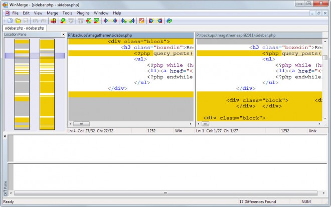
Task: Open the Merge menu
Action: 52,13
